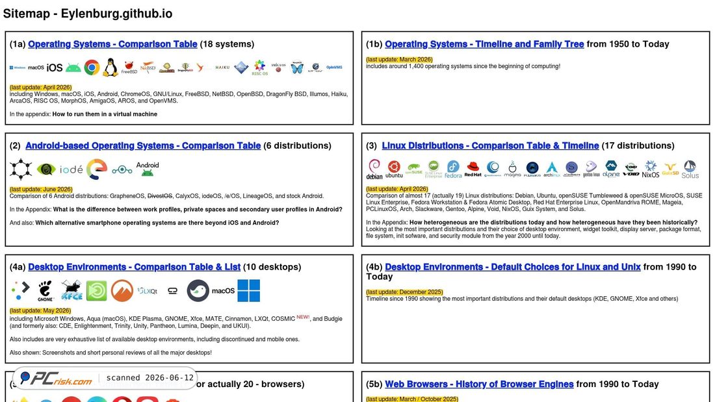Image resolution: width=715 pixels, height=402 pixels.
Task: Click the iodé logo
Action: click(x=71, y=170)
